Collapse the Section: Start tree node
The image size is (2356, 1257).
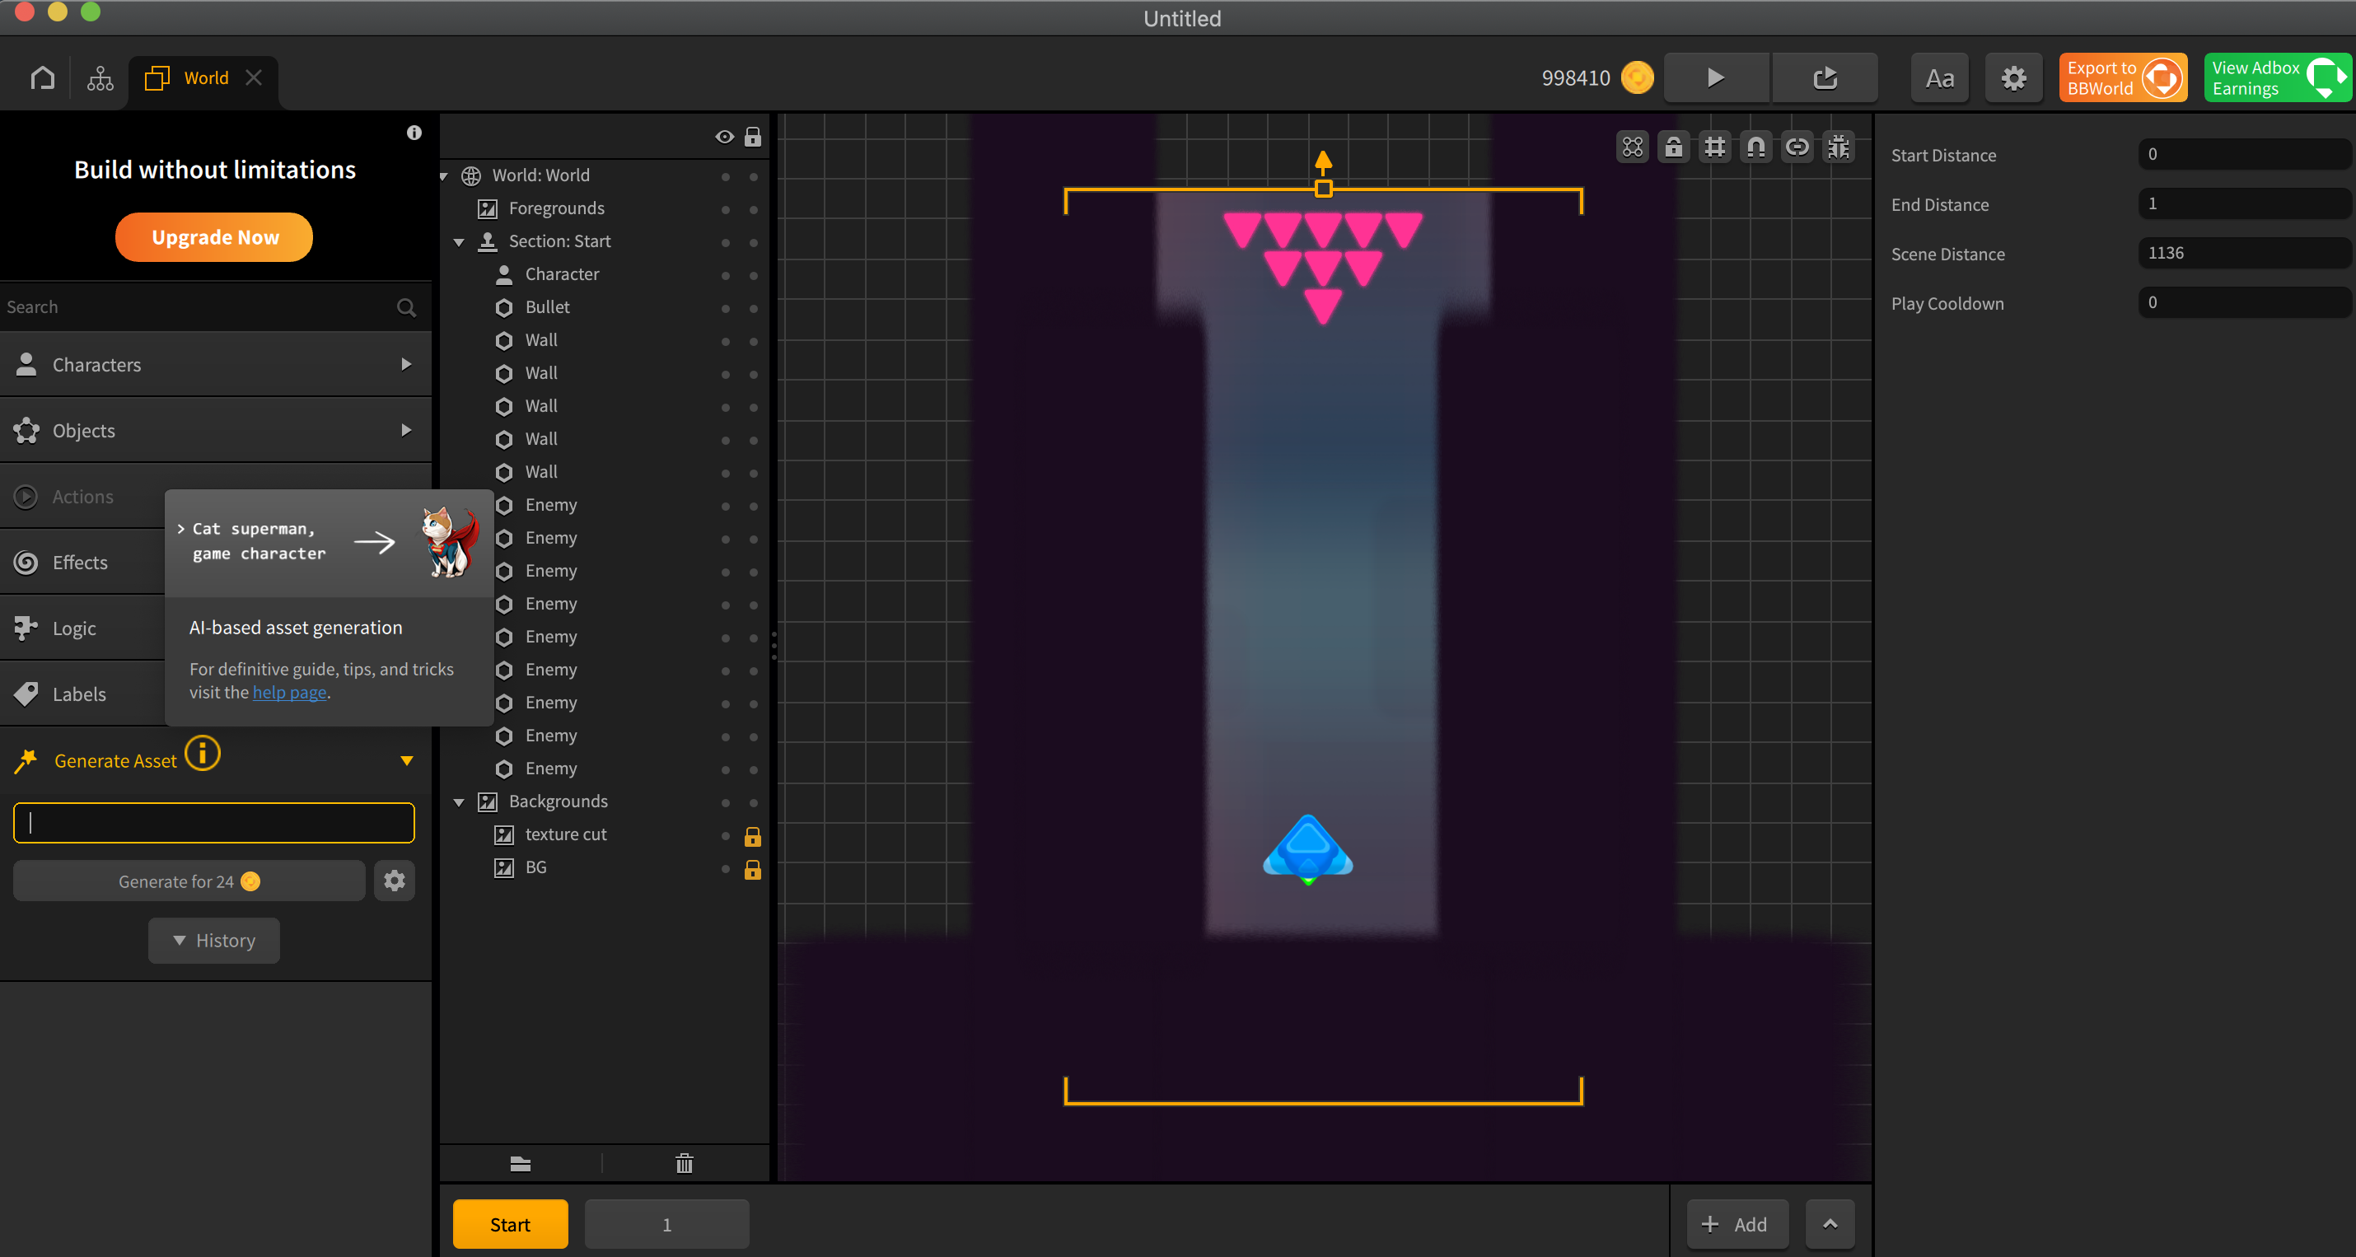[x=459, y=242]
